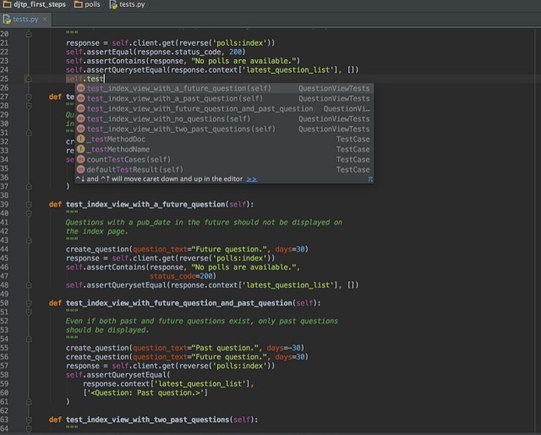This screenshot has width=541, height=435.
Task: Pick test_index_view_with_two_past_questions suggestion
Action: point(223,129)
